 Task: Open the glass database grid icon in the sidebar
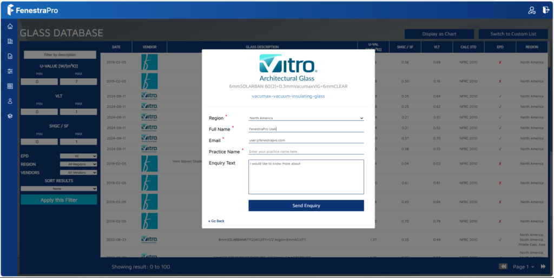point(10,86)
